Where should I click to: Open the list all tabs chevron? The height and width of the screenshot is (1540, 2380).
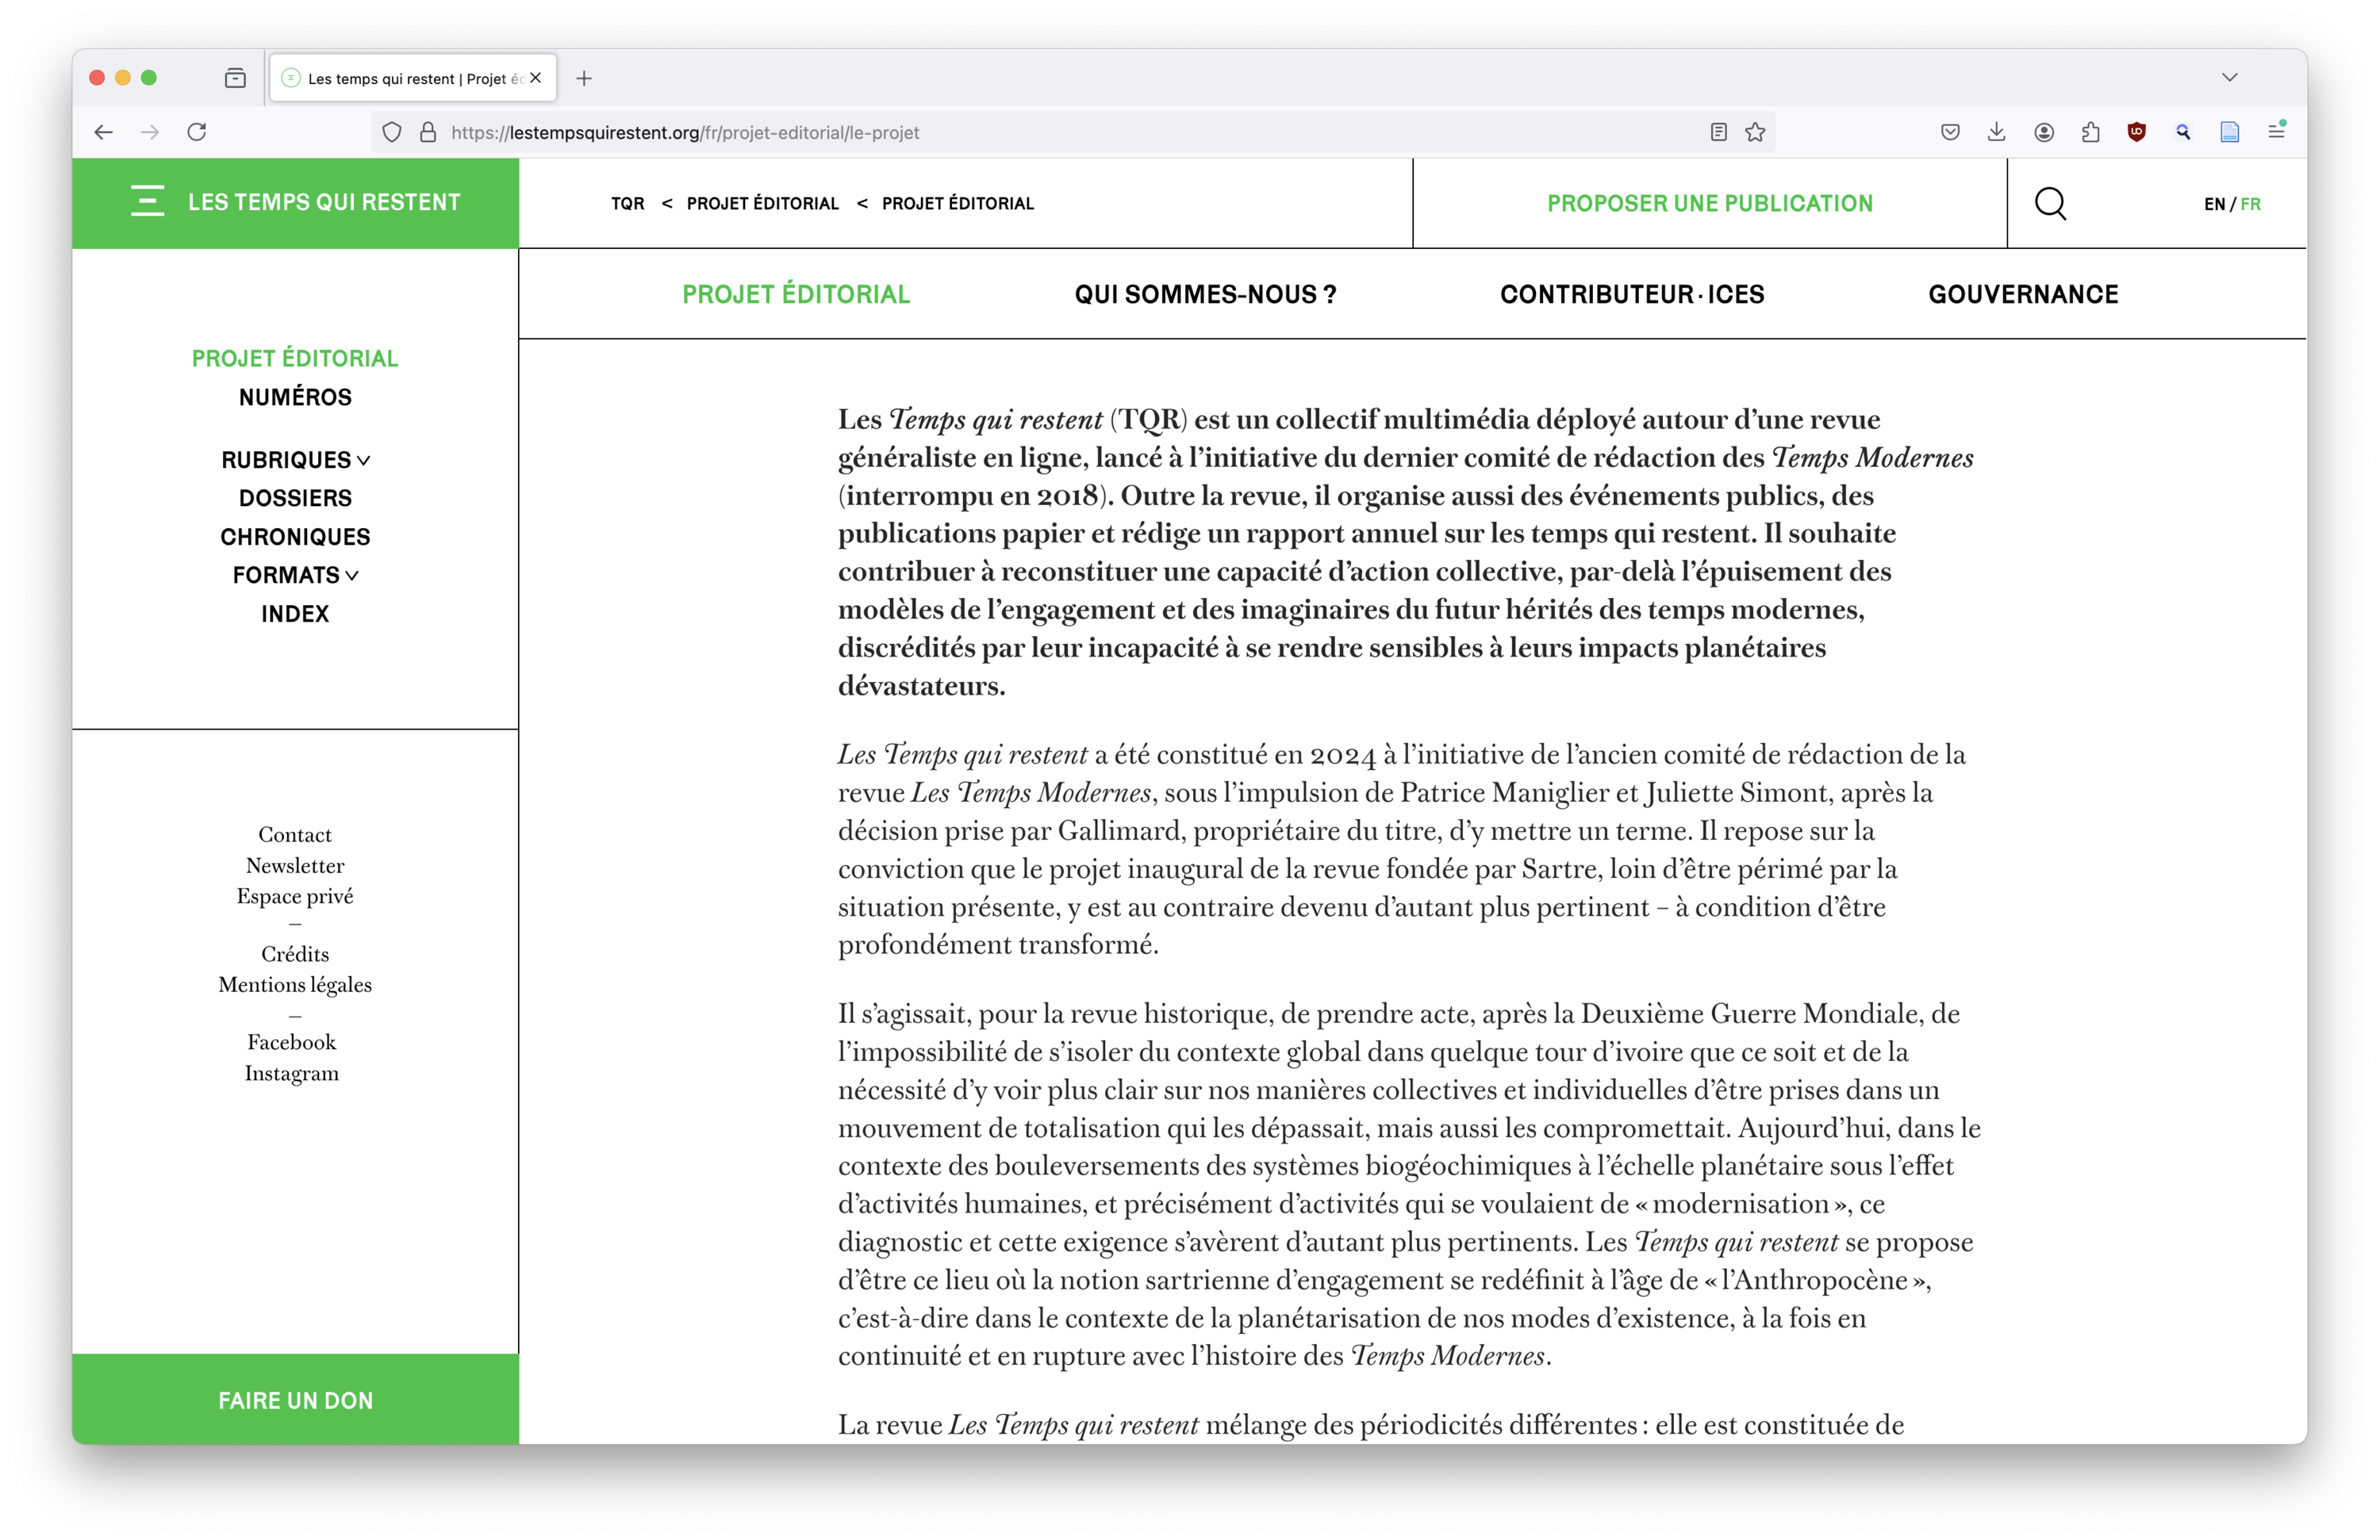[2229, 78]
